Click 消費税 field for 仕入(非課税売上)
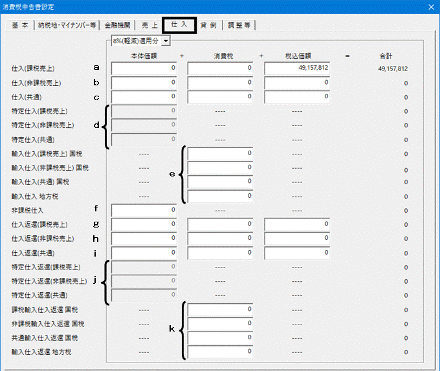Viewport: 440px width, 371px height. pos(220,83)
